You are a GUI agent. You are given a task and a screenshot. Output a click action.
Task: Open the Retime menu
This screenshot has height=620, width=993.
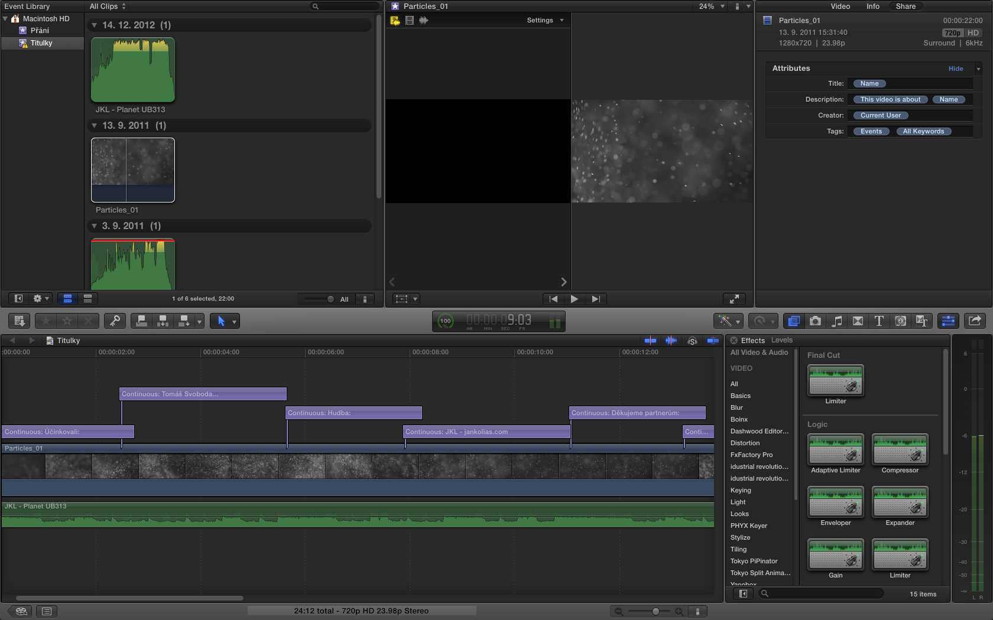tap(764, 321)
